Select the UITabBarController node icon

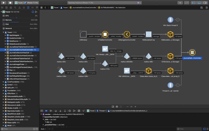coord(105,34)
